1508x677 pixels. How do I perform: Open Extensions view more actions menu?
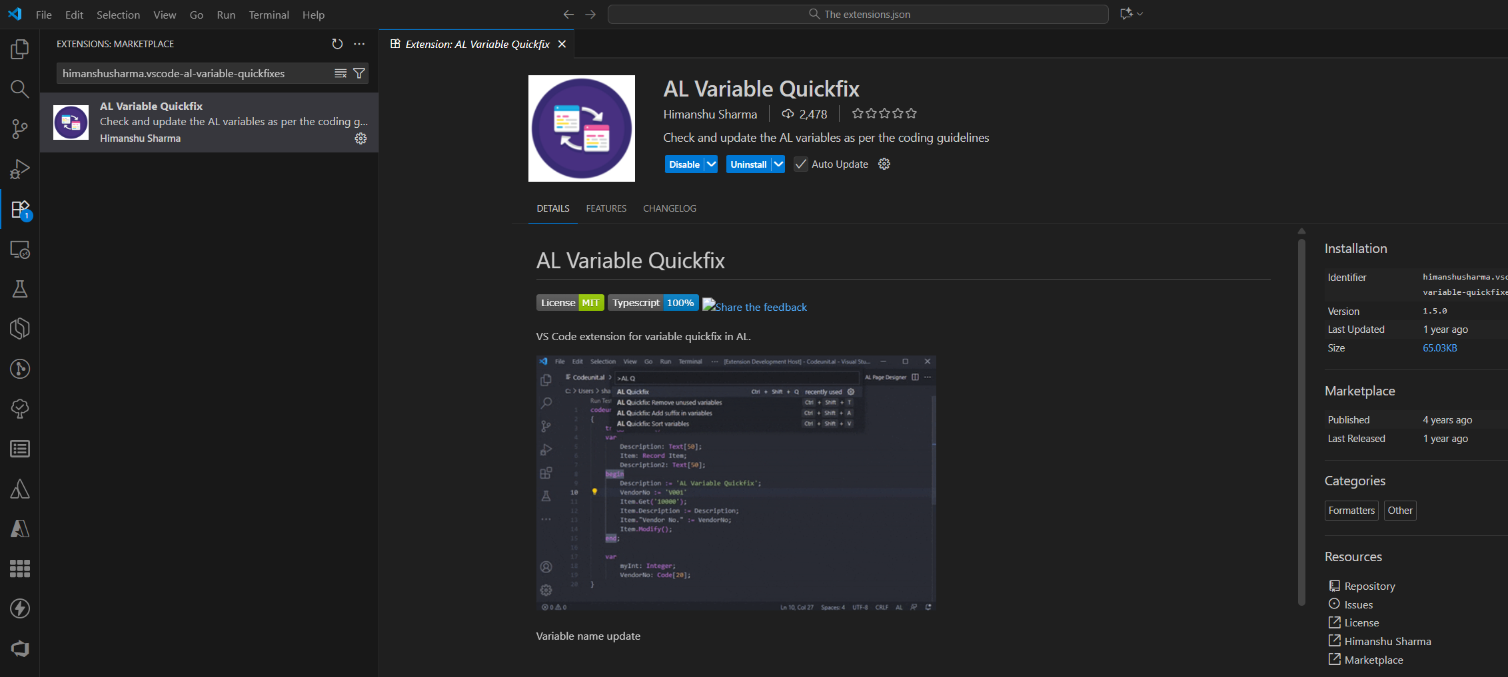[359, 44]
